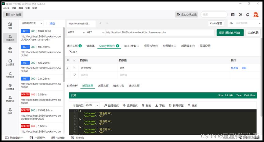
Task: Open the JSON content type dropdown
Action: coord(92,105)
